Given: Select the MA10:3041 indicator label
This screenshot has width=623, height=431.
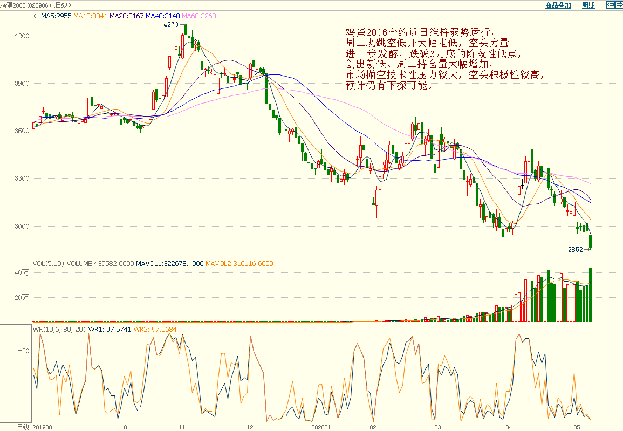Looking at the screenshot, I should (90, 16).
